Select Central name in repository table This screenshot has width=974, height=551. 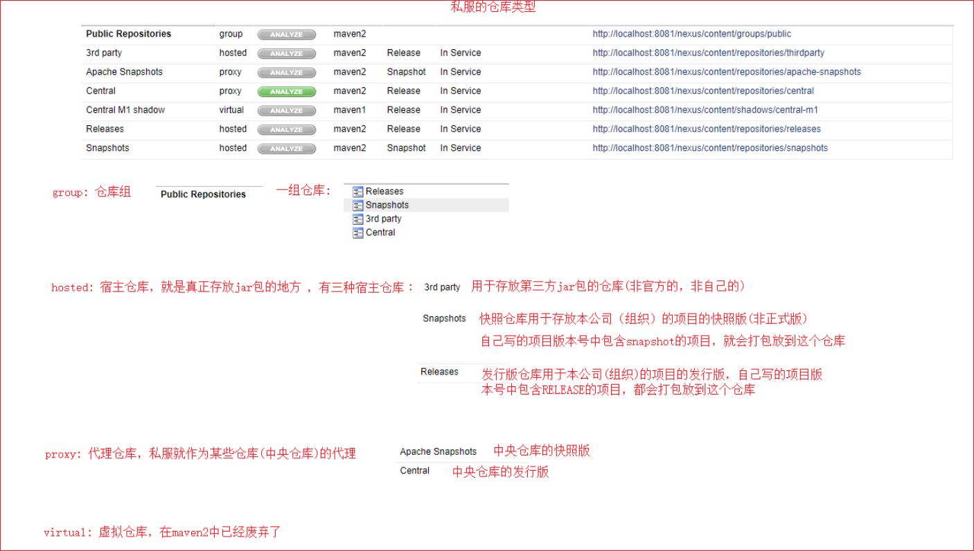click(100, 91)
